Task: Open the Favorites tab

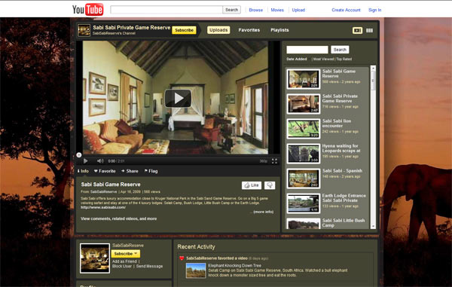Action: tap(249, 30)
